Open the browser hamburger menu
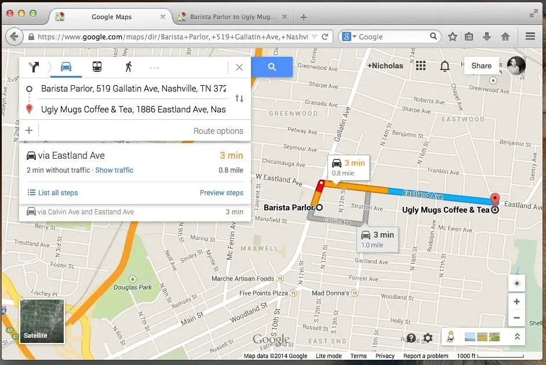 click(x=530, y=36)
